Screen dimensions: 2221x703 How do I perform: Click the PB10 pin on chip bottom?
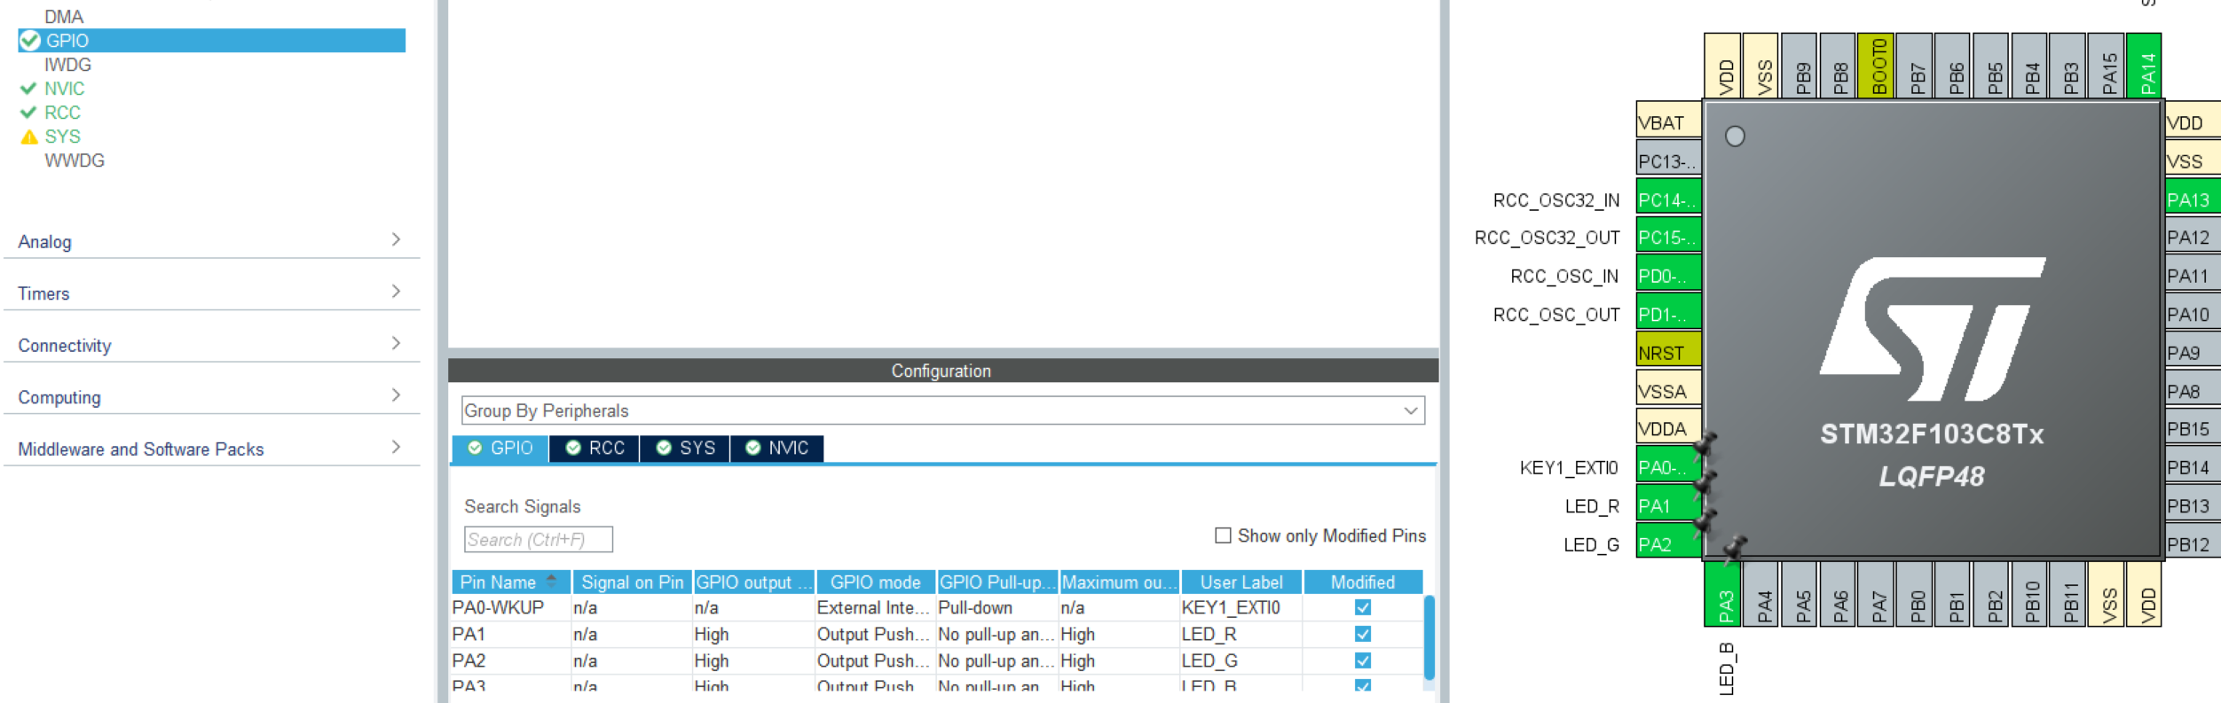(x=2030, y=594)
